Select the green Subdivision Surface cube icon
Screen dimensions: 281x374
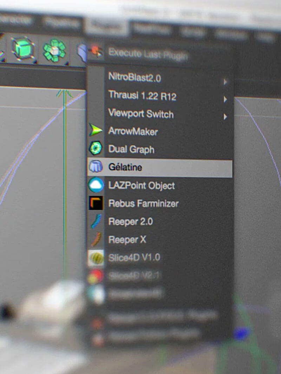point(23,49)
